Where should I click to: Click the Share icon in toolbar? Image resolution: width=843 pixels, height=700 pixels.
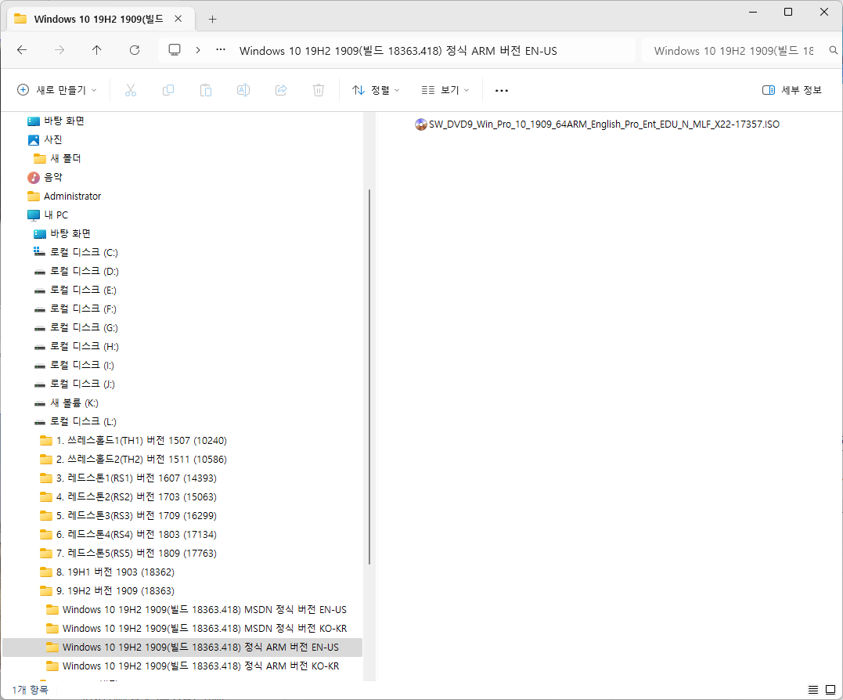[x=281, y=90]
